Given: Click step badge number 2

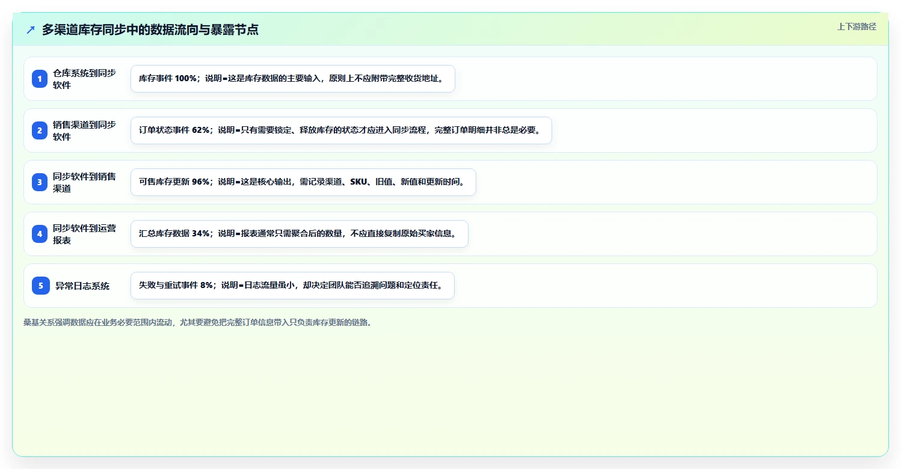Looking at the screenshot, I should point(40,130).
